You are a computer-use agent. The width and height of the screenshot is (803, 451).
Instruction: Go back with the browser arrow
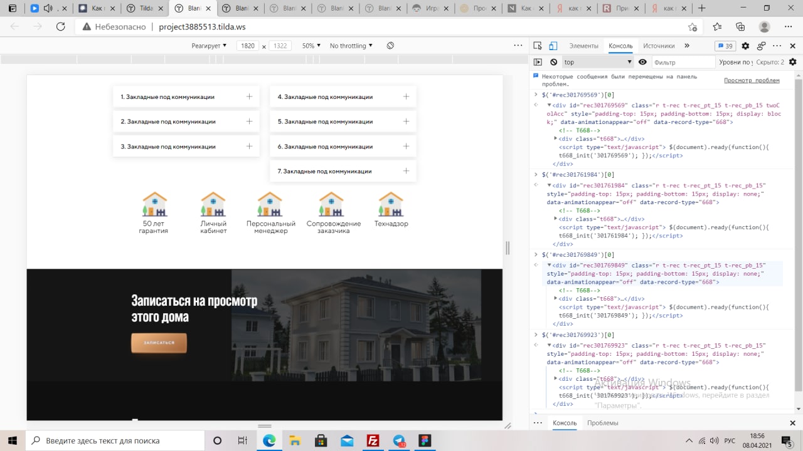click(14, 27)
